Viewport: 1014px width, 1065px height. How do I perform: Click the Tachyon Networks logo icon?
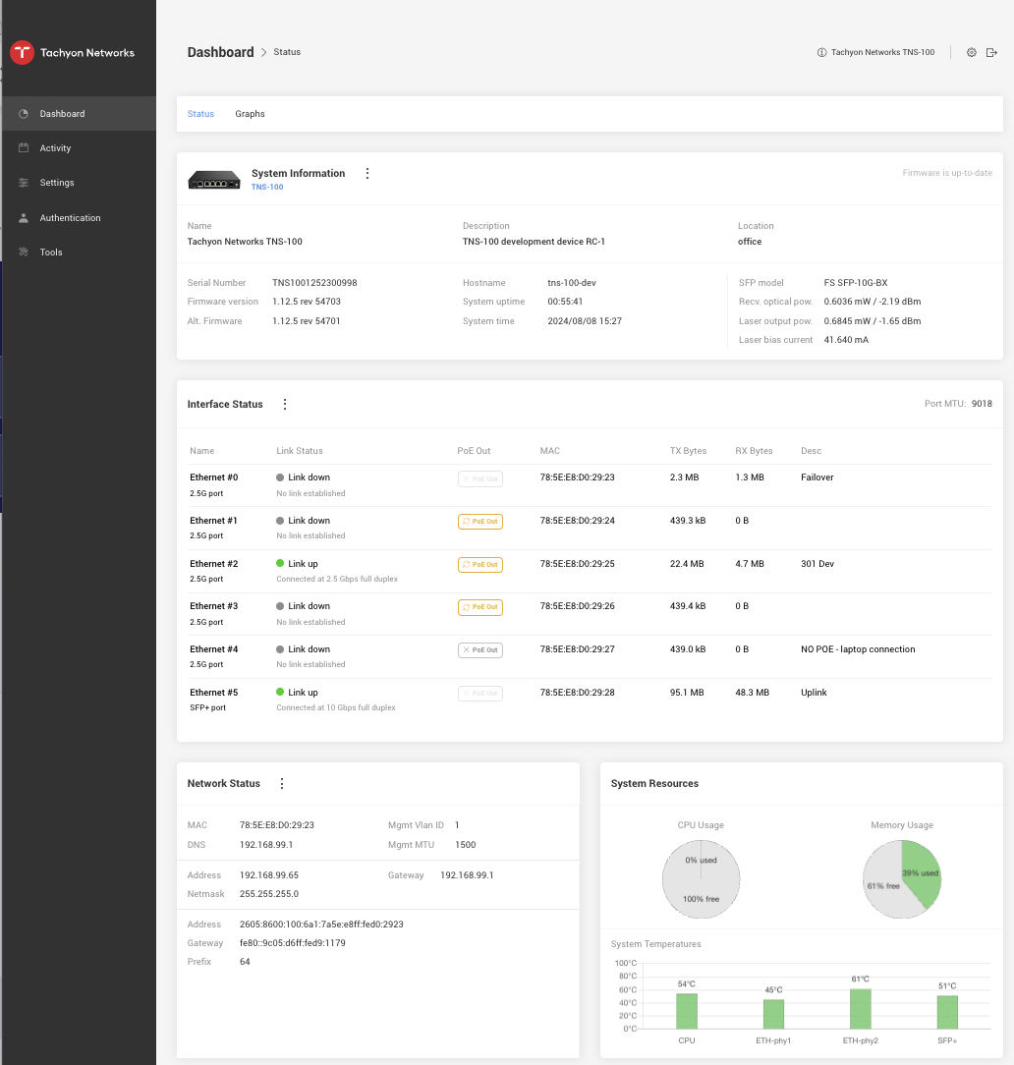23,52
